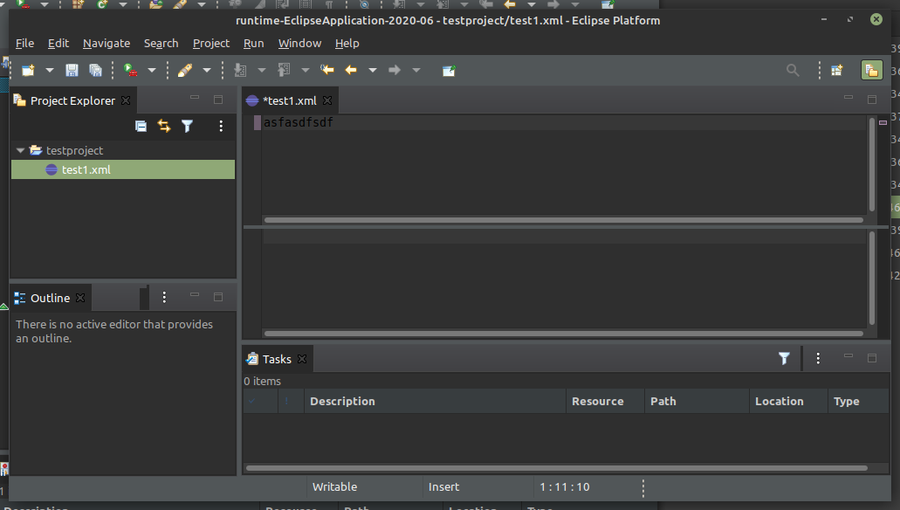Click the Next Annotation toolbar icon
This screenshot has height=510, width=900.
241,70
